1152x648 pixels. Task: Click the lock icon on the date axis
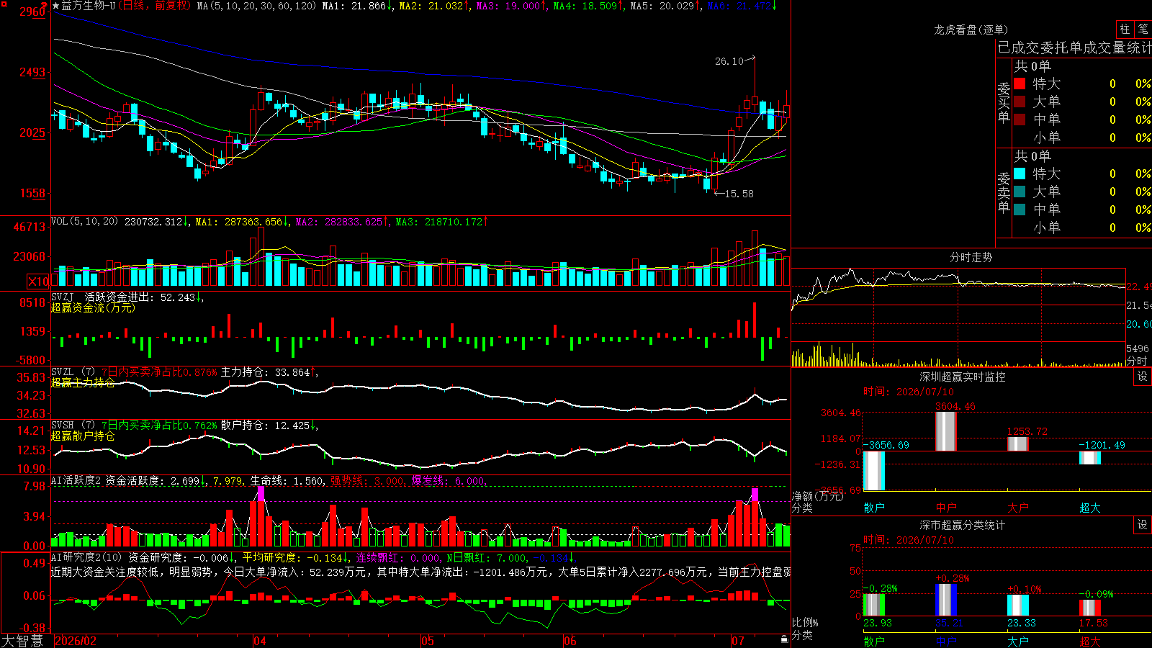(784, 639)
